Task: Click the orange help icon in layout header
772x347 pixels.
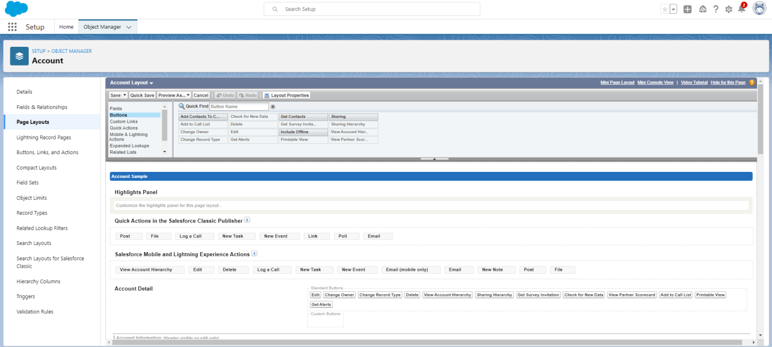Action: pos(752,83)
